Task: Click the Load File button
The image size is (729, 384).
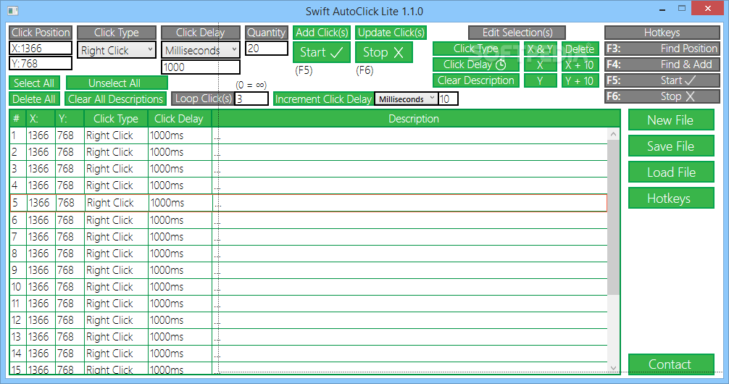Action: 671,172
